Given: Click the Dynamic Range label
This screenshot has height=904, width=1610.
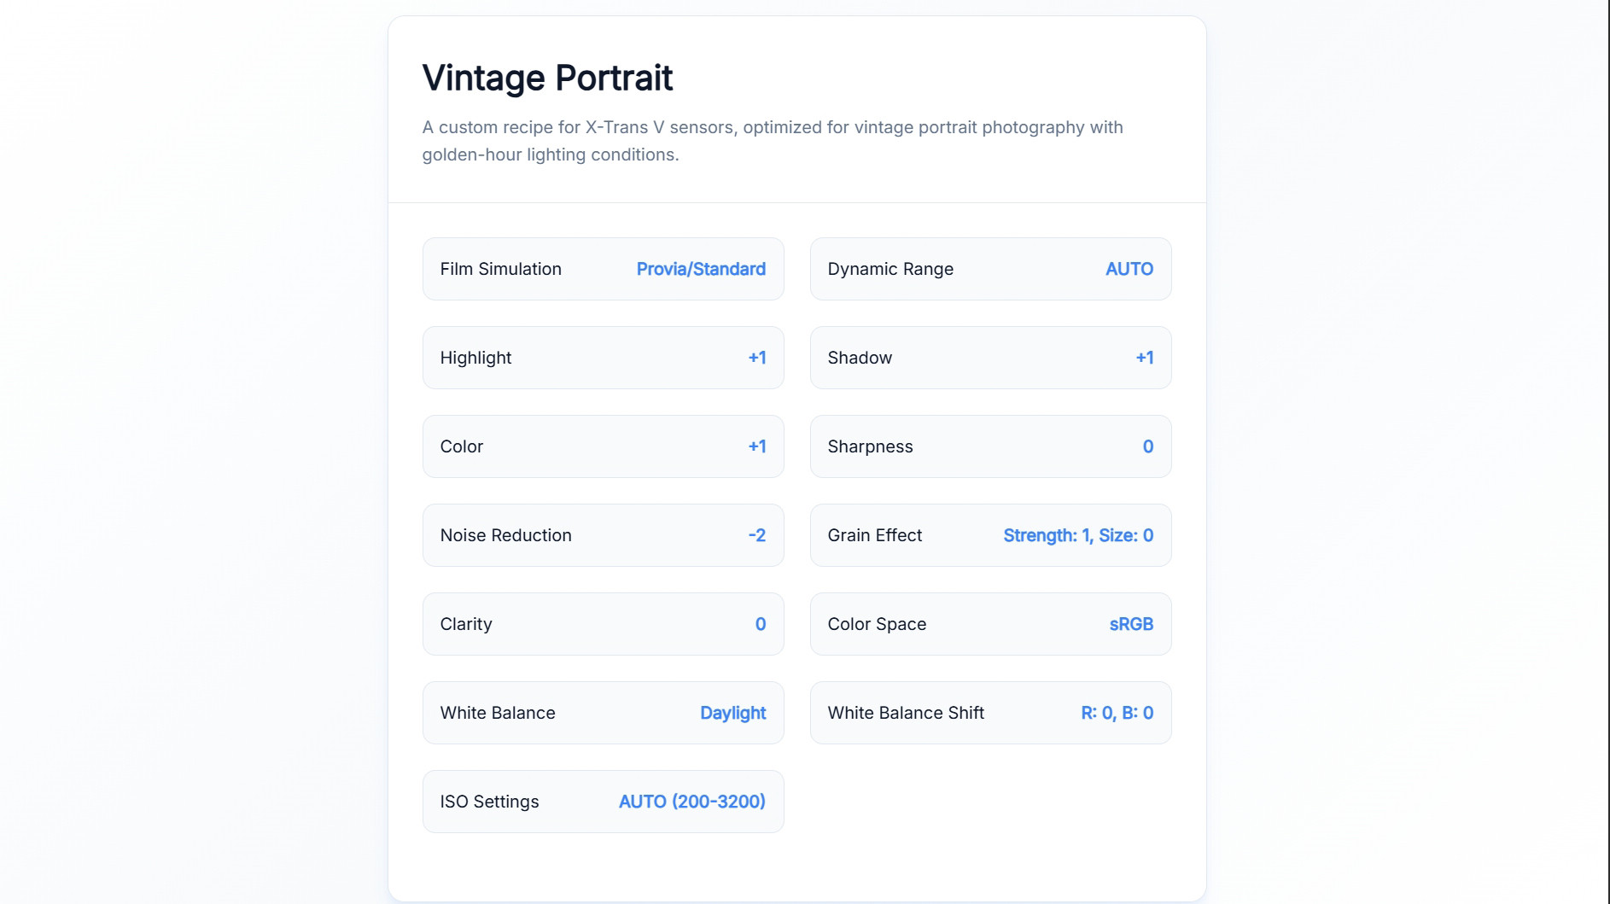Looking at the screenshot, I should coord(890,269).
